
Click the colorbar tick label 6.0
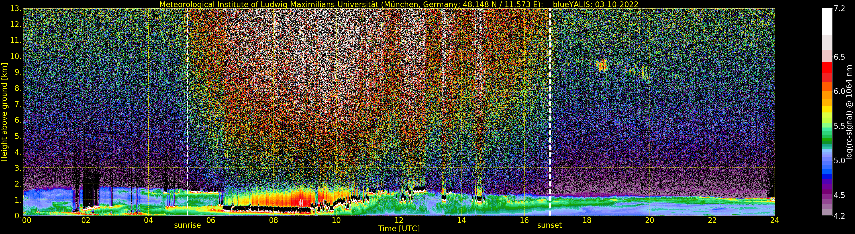pyautogui.click(x=839, y=91)
